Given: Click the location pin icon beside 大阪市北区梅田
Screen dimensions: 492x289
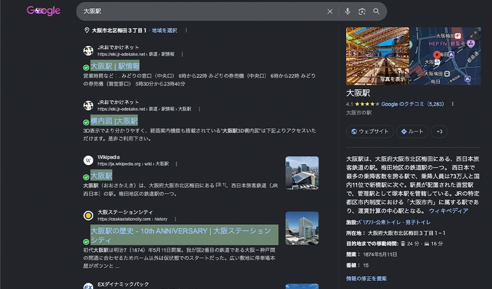Looking at the screenshot, I should 87,31.
